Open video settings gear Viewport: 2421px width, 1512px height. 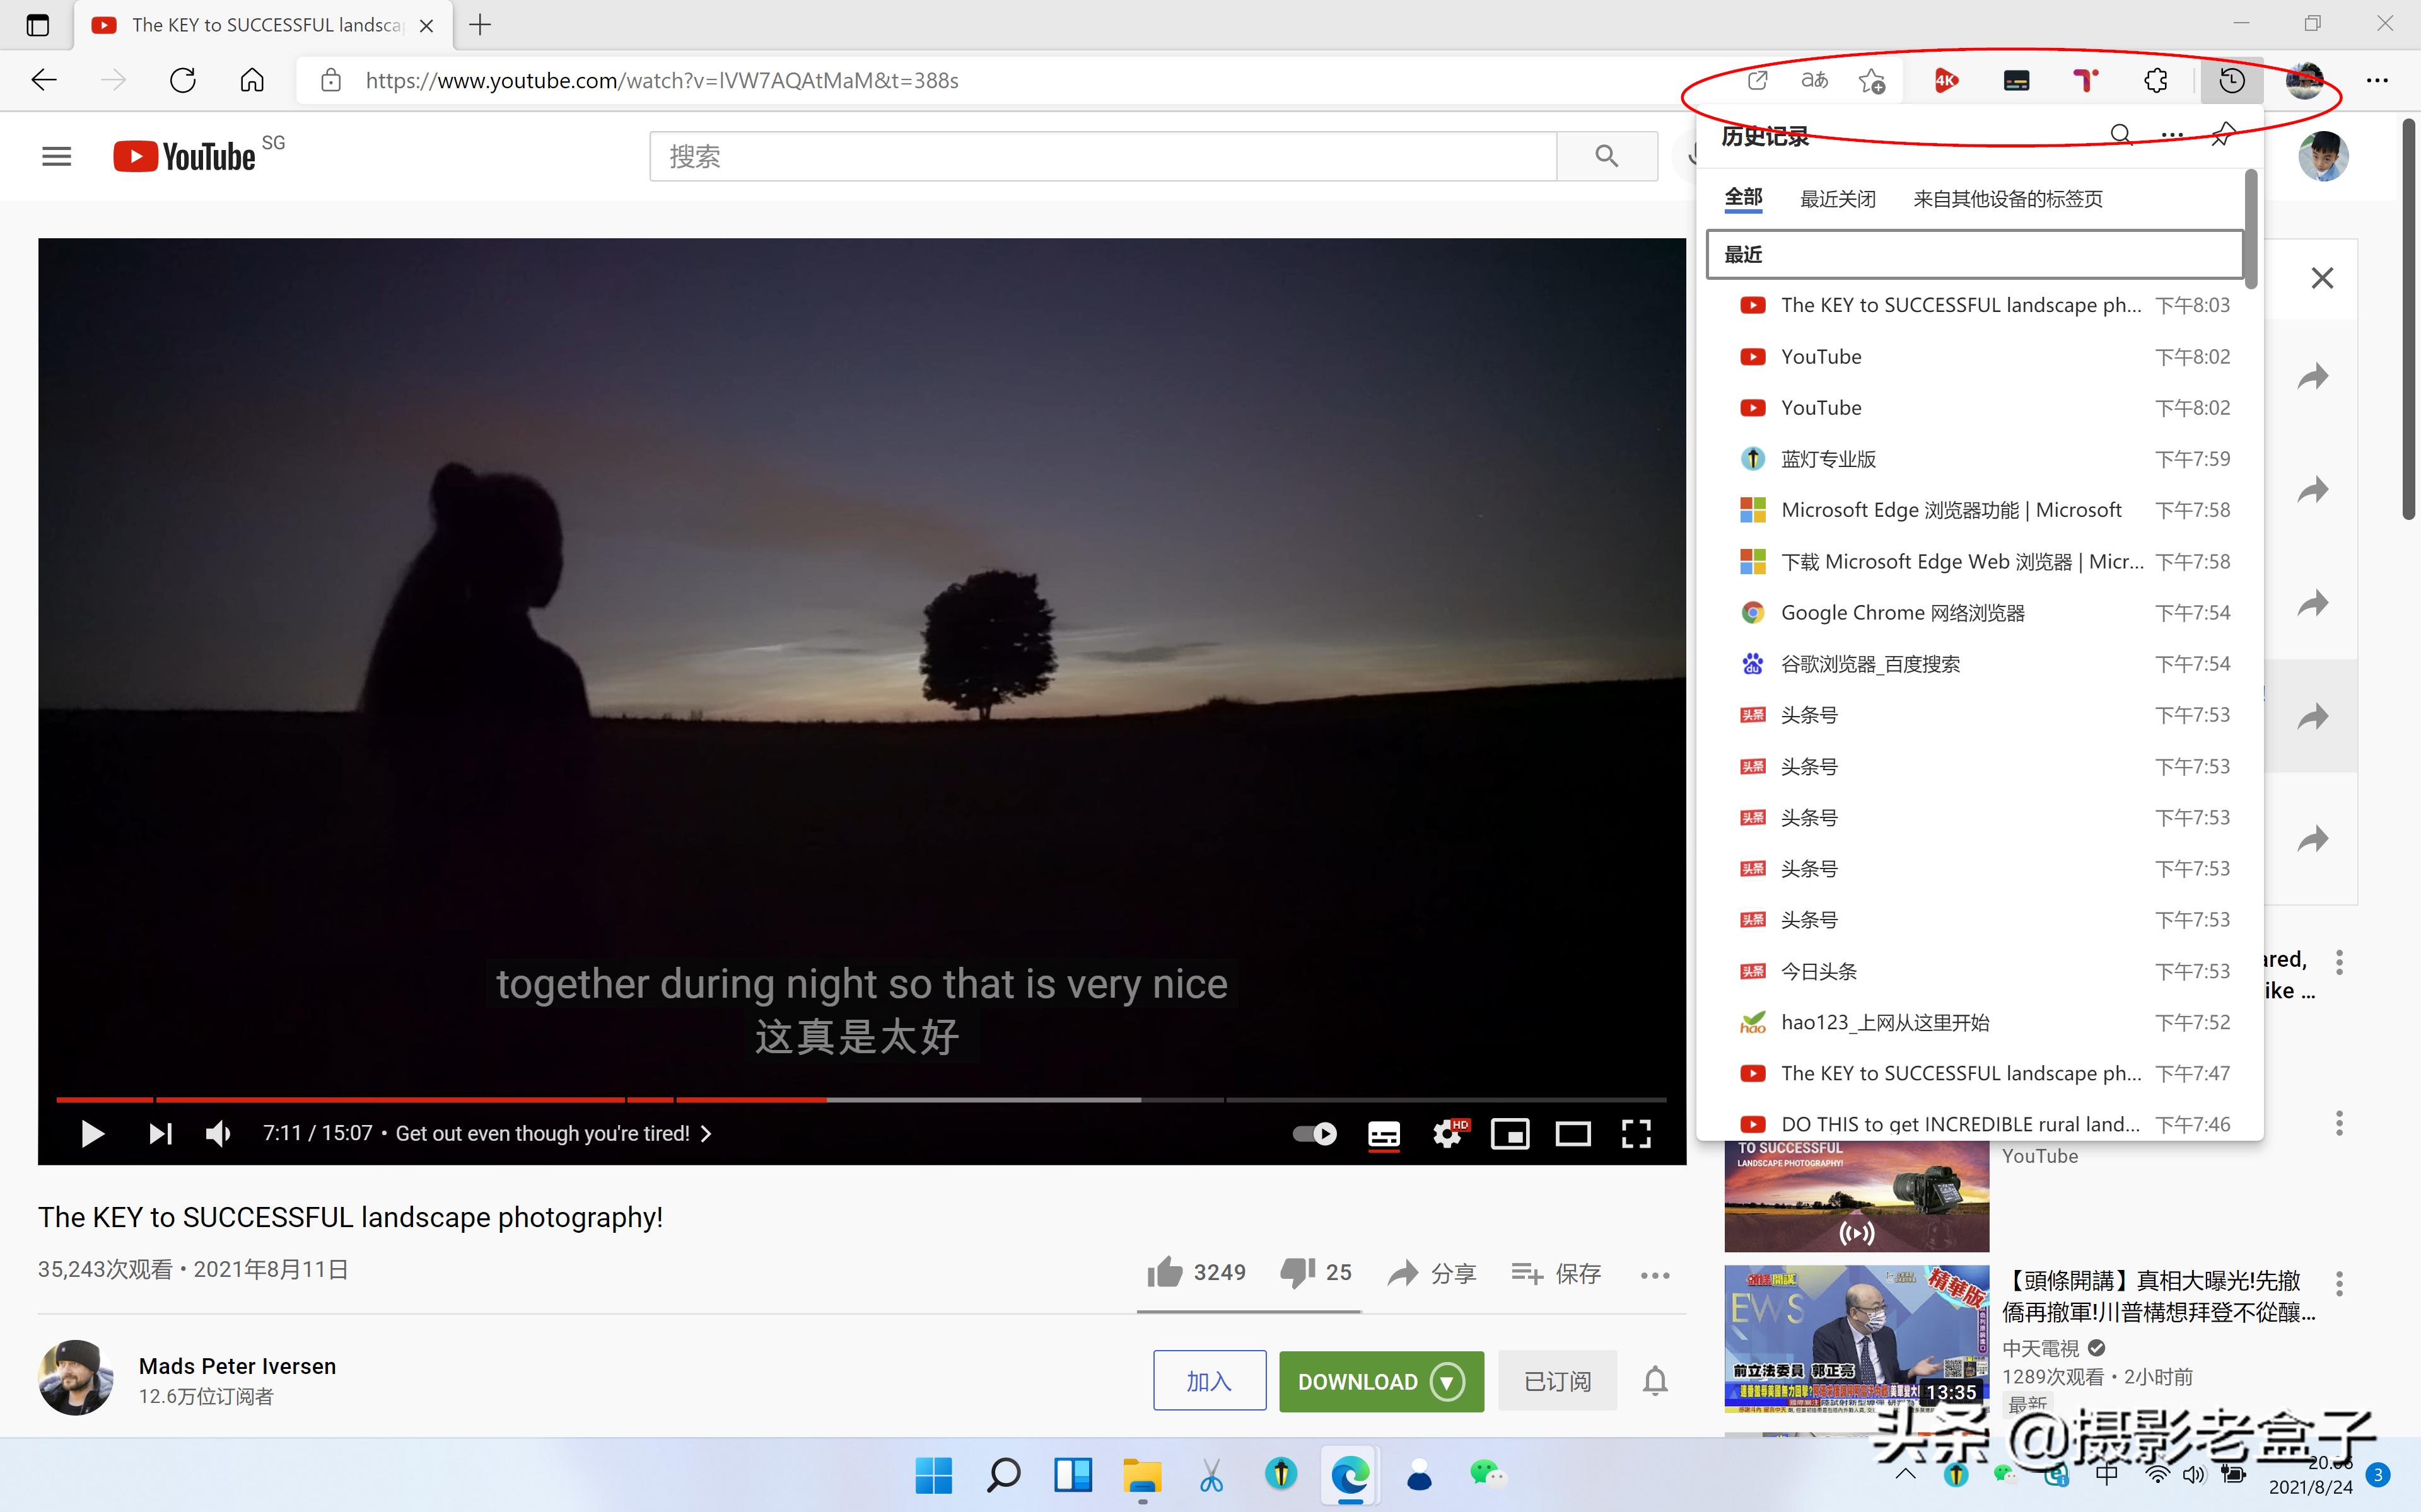click(x=1447, y=1133)
